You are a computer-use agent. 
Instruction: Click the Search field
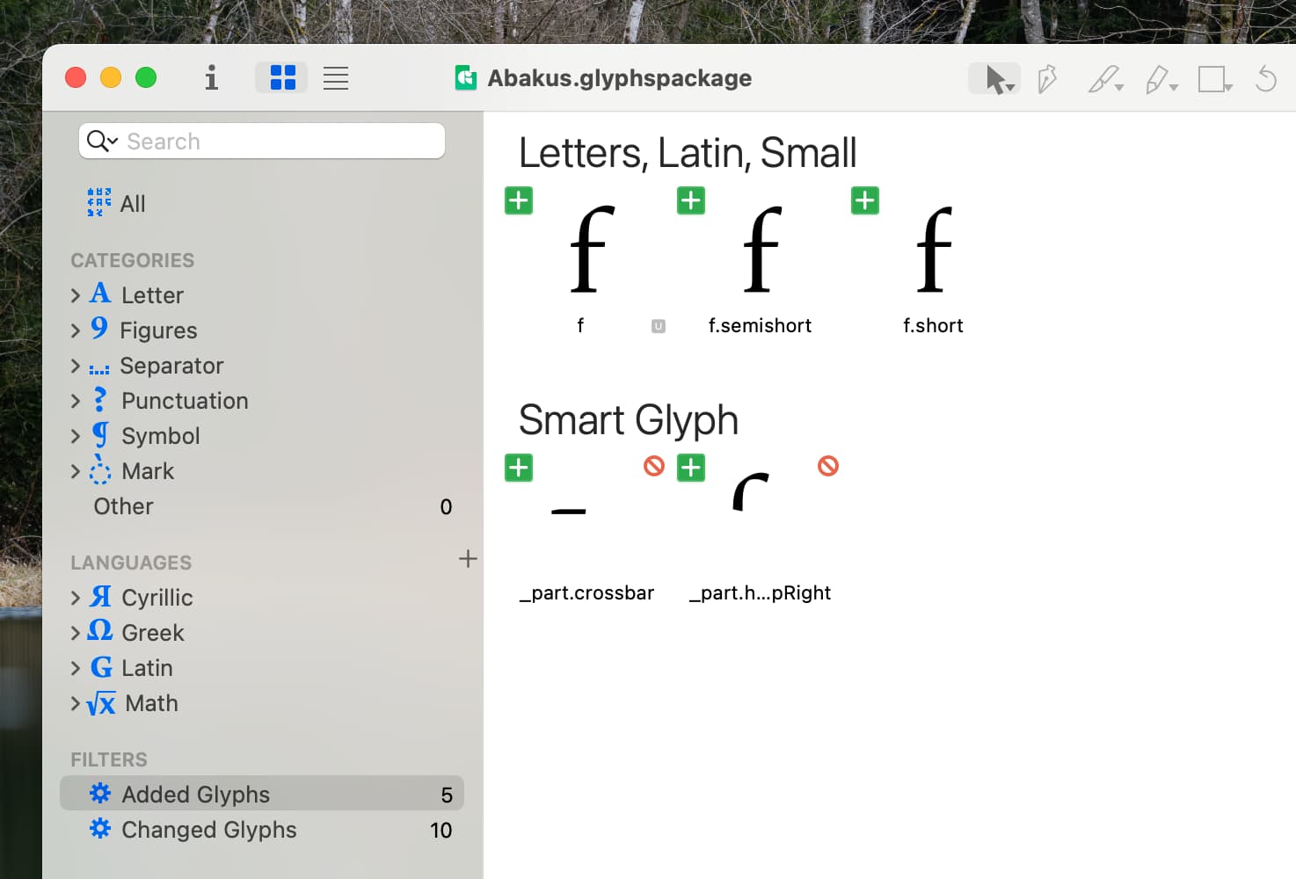tap(281, 142)
